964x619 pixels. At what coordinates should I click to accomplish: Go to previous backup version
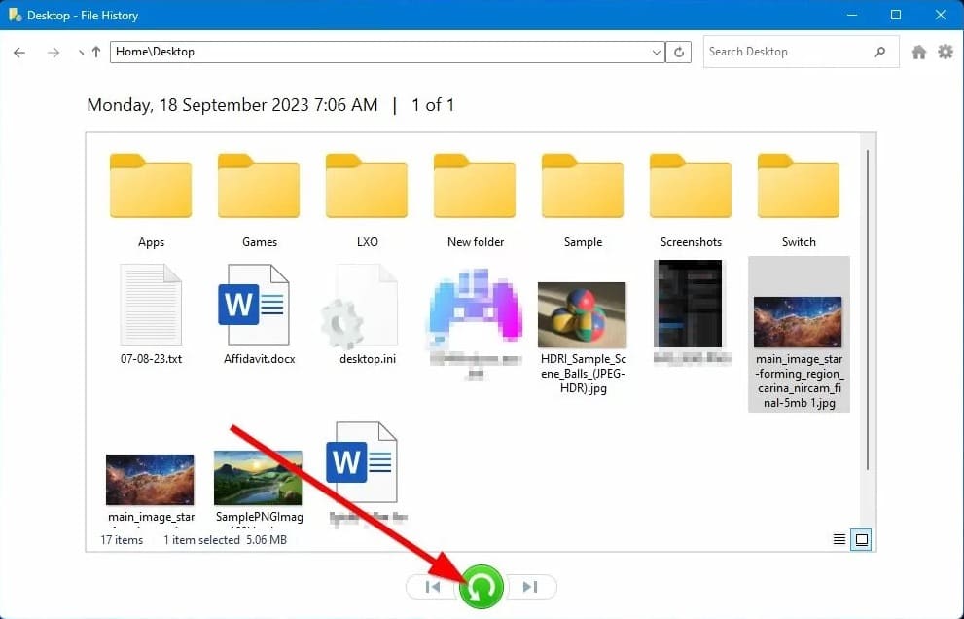[x=433, y=587]
